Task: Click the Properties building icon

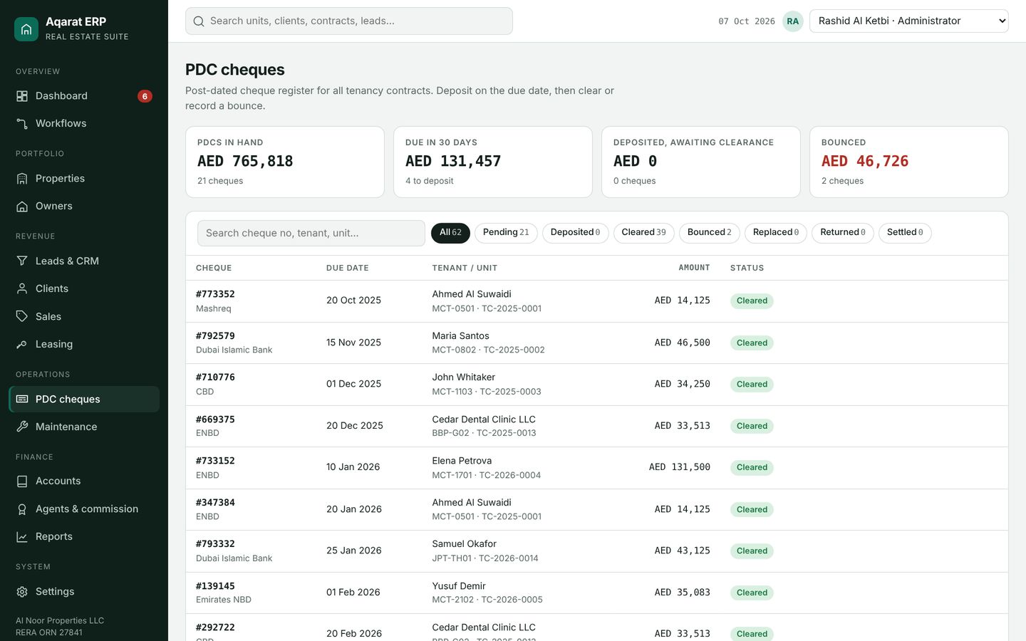Action: tap(22, 179)
